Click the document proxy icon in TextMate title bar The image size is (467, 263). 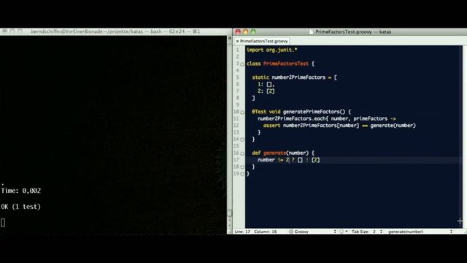312,32
